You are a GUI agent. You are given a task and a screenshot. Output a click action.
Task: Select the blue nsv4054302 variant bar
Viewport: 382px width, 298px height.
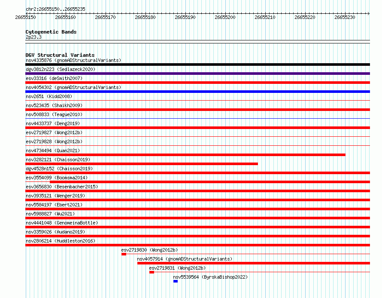pyautogui.click(x=197, y=92)
